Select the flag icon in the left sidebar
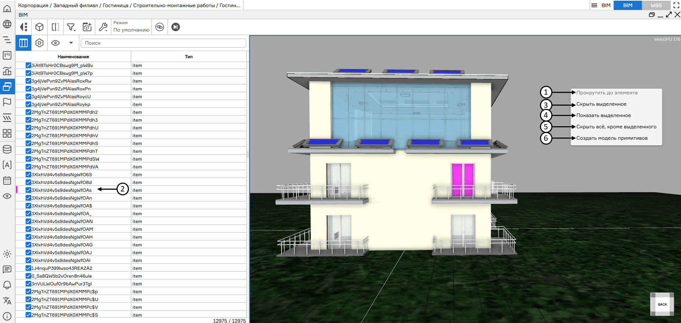 (7, 102)
